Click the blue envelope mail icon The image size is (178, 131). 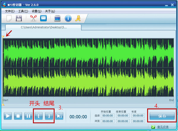pos(44,18)
